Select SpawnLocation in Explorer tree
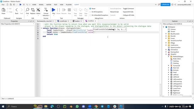This screenshot has width=194, height=109. coord(176,48)
